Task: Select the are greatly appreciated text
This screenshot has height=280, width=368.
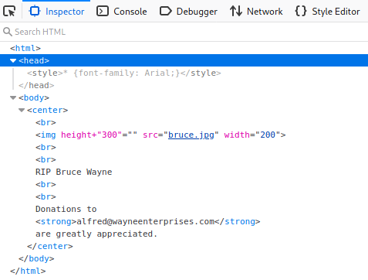Action: click(x=96, y=234)
